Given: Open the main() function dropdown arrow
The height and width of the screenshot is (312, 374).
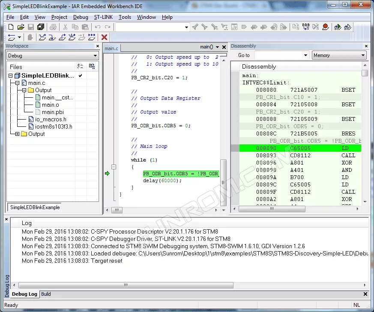Looking at the screenshot, I should tap(217, 47).
